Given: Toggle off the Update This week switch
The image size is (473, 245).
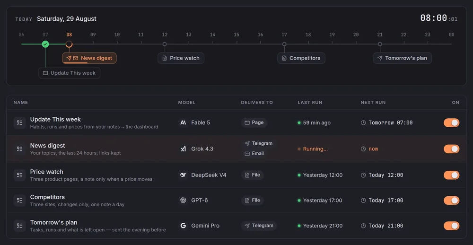Looking at the screenshot, I should click(x=451, y=123).
